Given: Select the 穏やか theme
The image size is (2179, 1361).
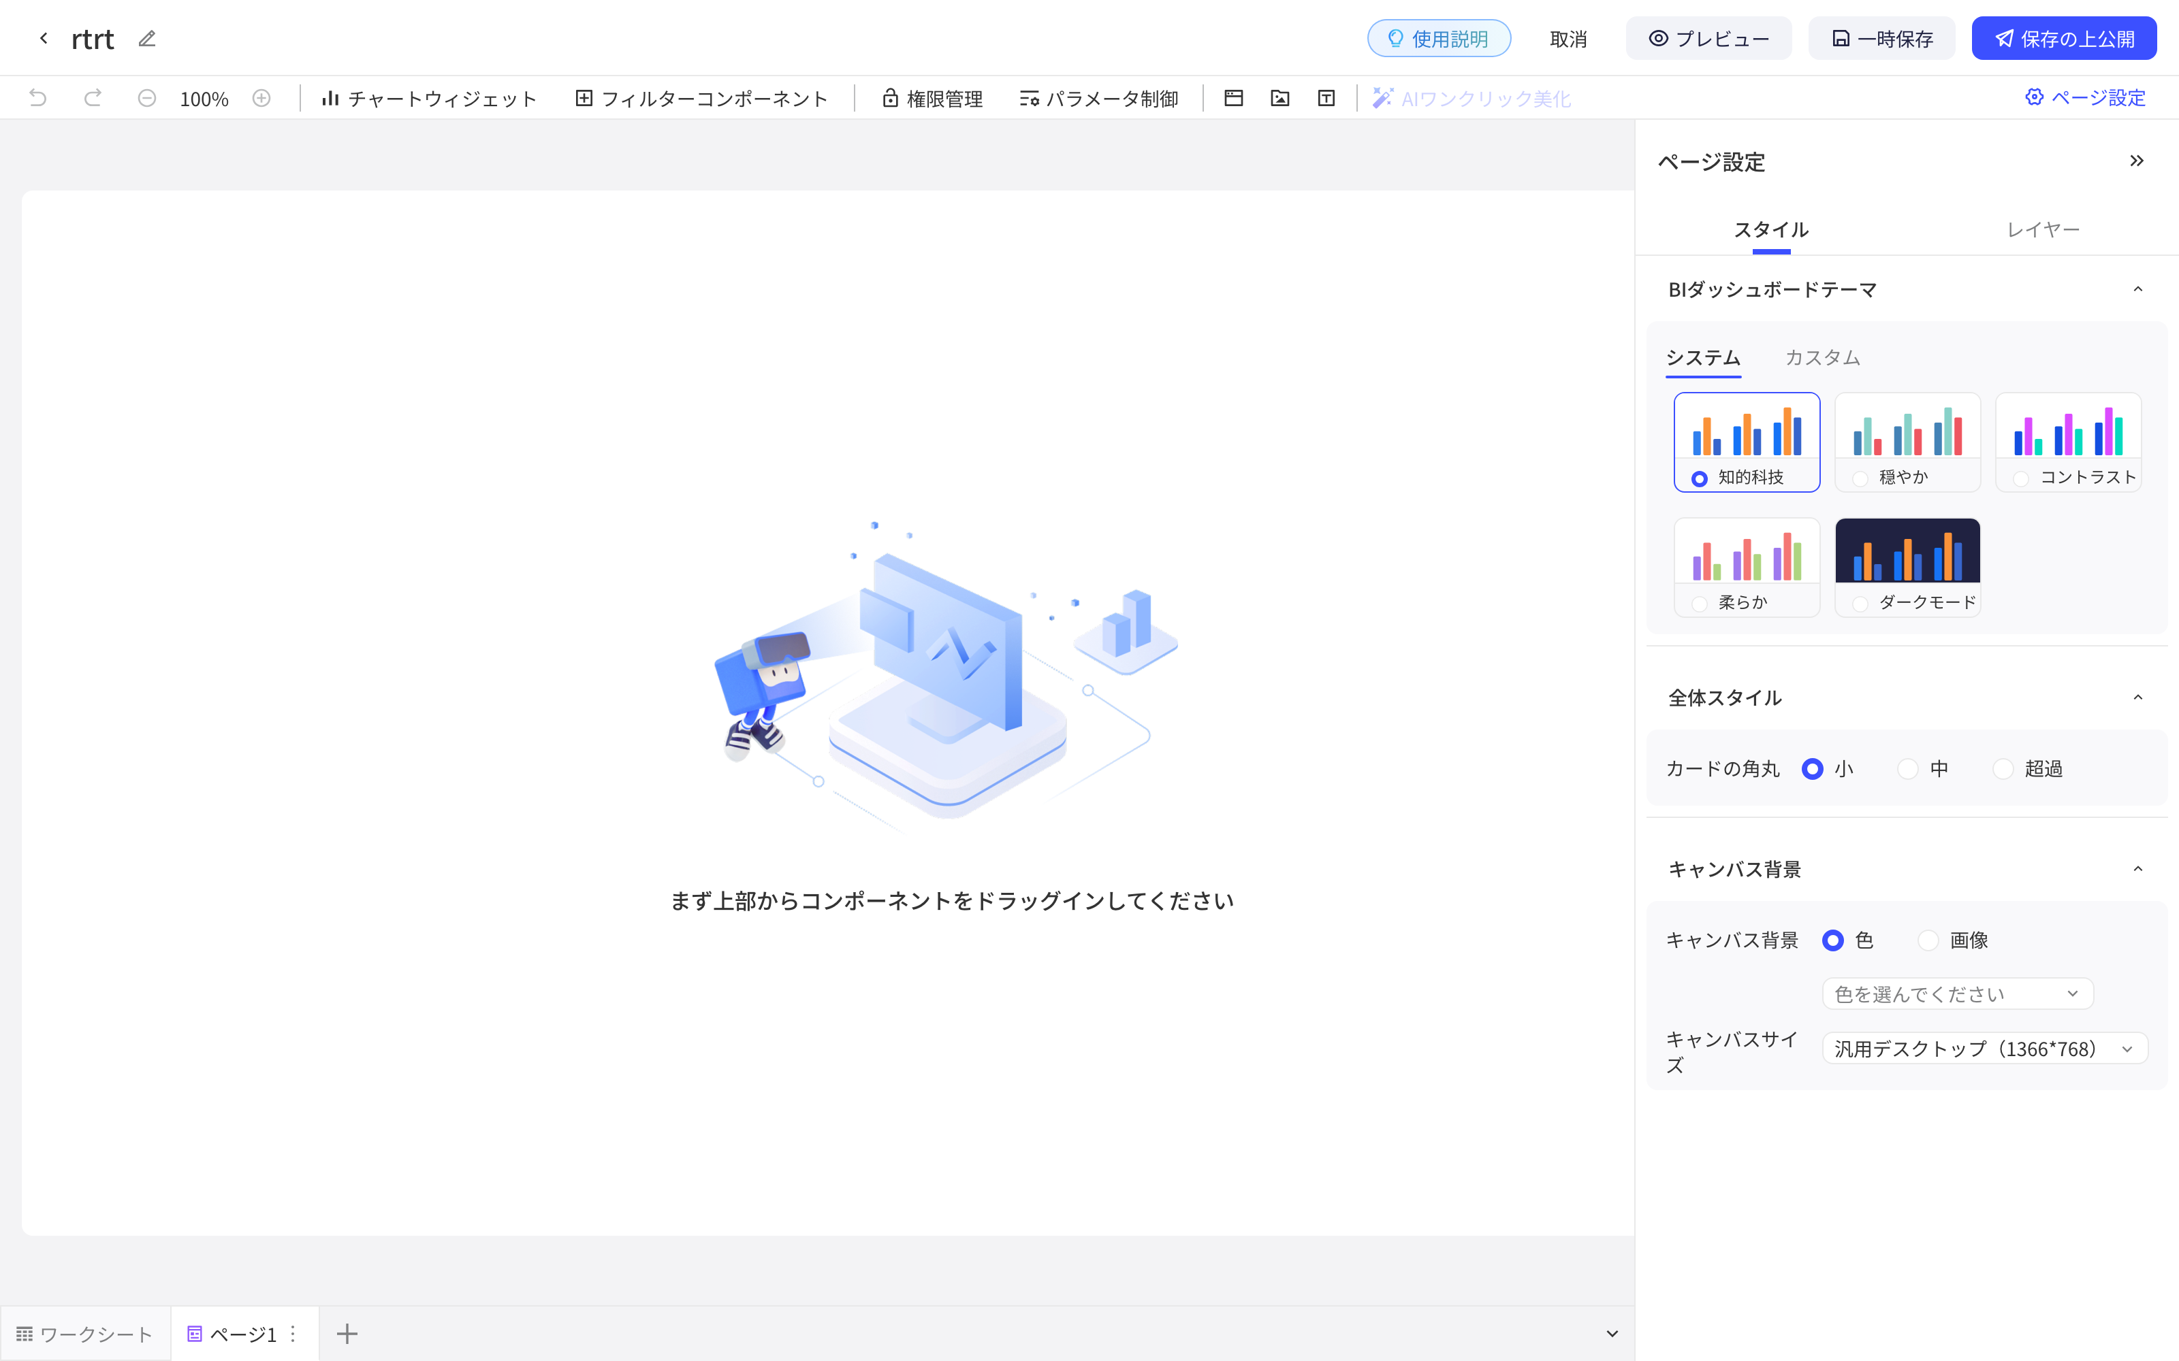Looking at the screenshot, I should point(1907,442).
